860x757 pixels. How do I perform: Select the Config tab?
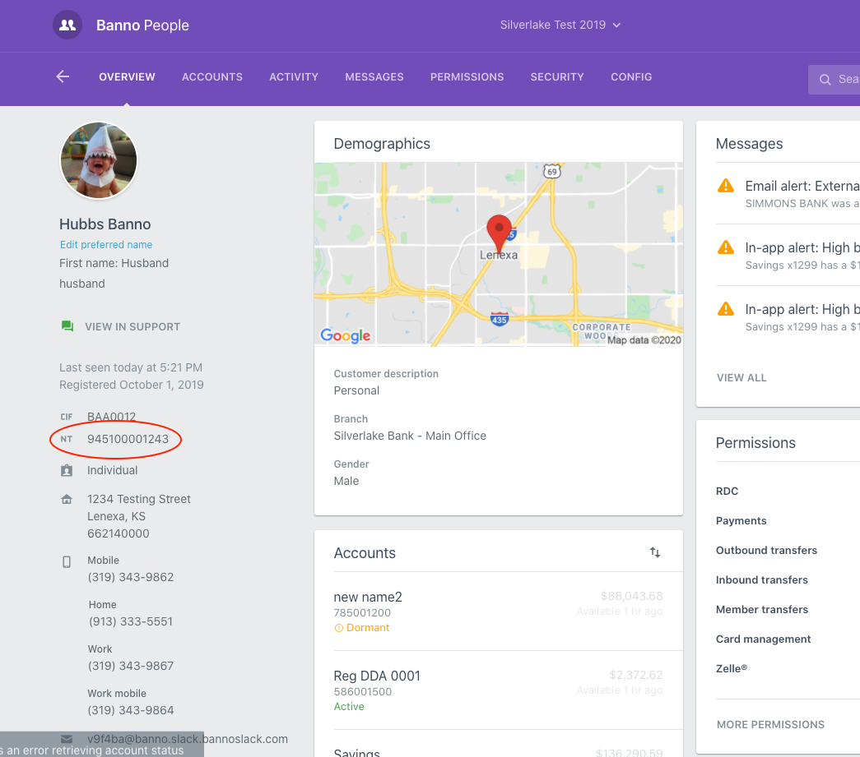(x=631, y=76)
